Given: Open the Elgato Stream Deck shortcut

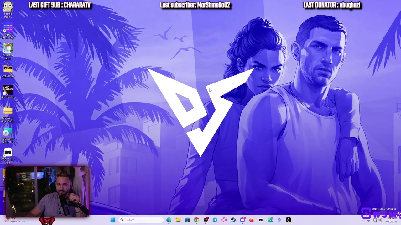Looking at the screenshot, I should 8,31.
